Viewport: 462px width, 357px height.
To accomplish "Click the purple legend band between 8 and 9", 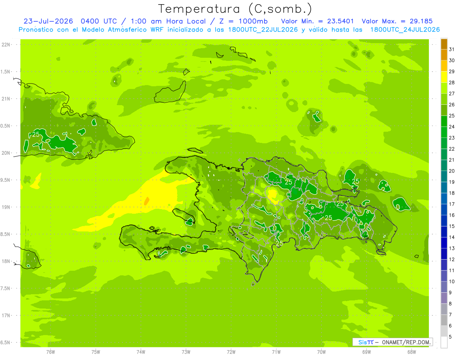I will click(444, 298).
